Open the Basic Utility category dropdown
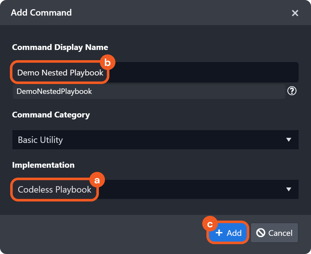 pyautogui.click(x=149, y=140)
